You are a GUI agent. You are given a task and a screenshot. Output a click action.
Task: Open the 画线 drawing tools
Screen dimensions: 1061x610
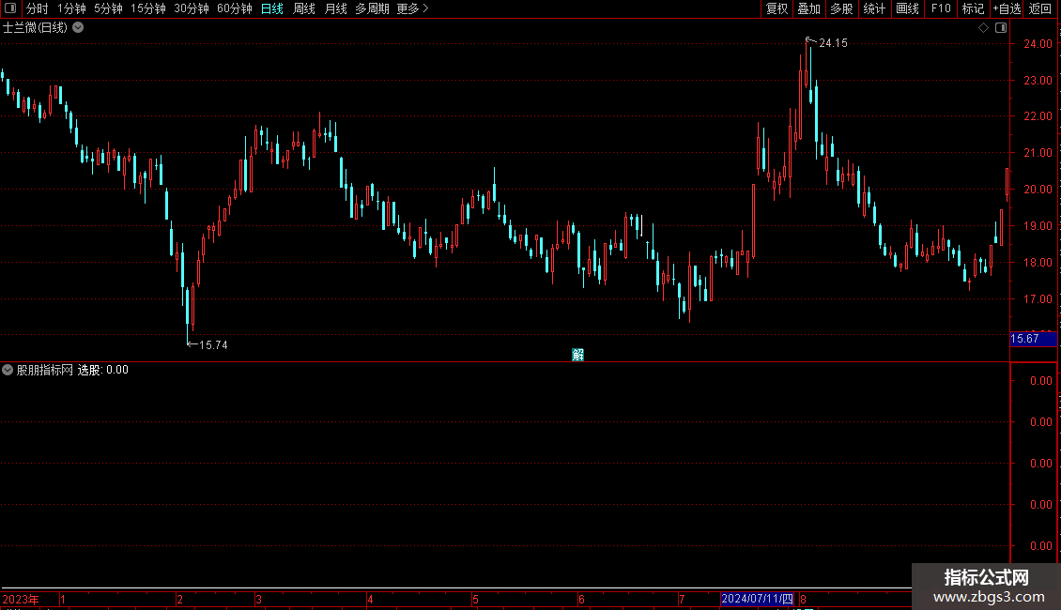907,8
